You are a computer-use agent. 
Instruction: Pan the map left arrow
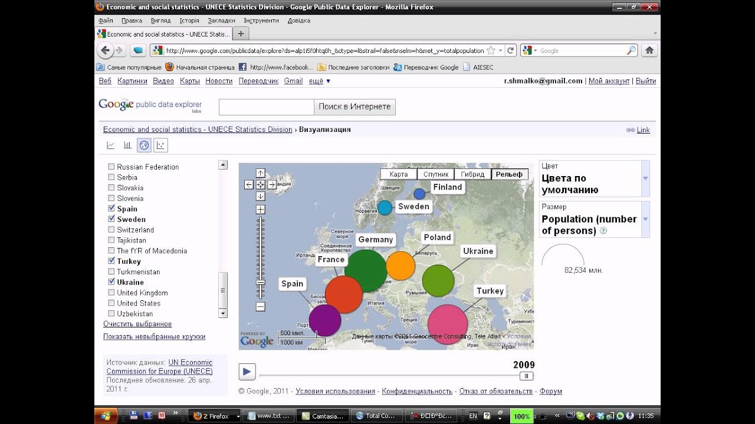point(249,185)
